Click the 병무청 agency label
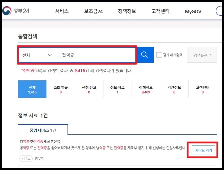224x170 pixels. pos(39,158)
